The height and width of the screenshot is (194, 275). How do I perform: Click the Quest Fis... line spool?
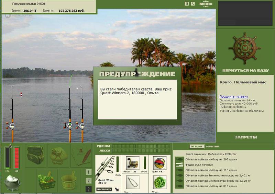pyautogui.click(x=159, y=163)
